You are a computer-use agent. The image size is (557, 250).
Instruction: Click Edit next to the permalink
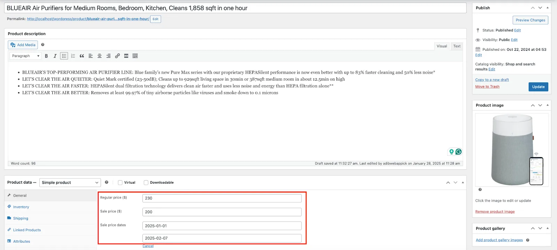[x=155, y=19]
